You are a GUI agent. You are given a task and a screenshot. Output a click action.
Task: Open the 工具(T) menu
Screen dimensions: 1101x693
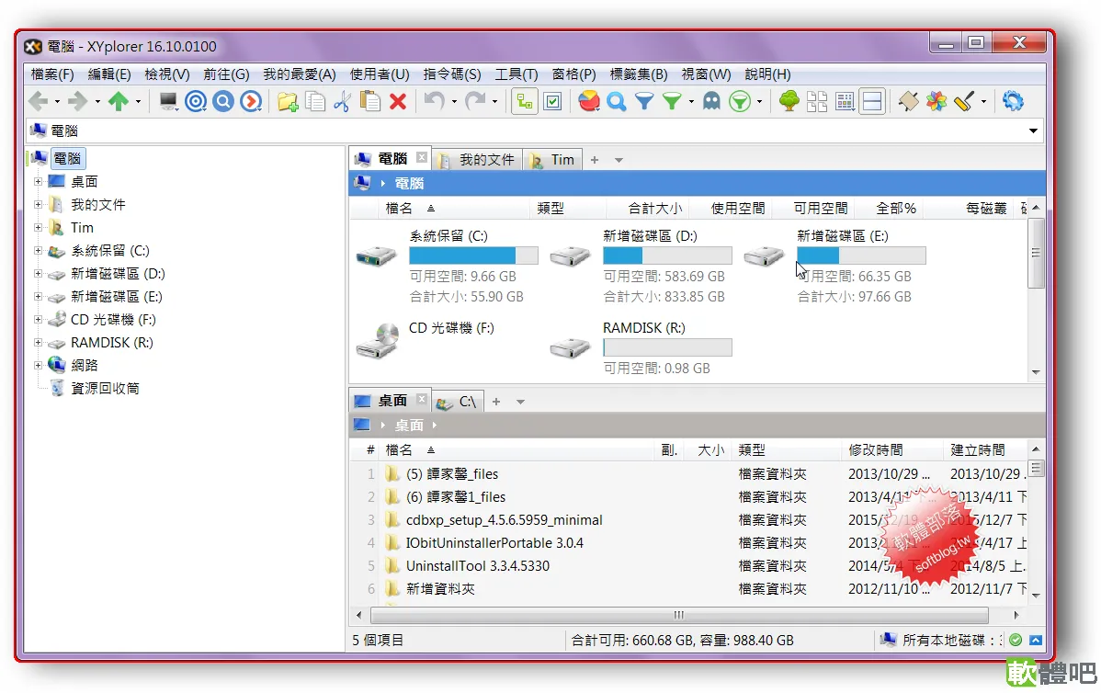point(516,74)
